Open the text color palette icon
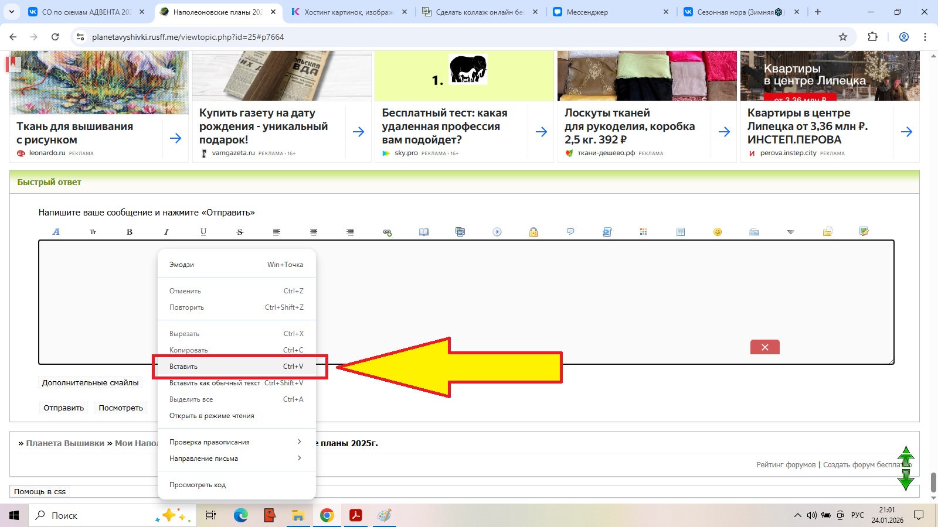The height and width of the screenshot is (527, 938). click(644, 232)
